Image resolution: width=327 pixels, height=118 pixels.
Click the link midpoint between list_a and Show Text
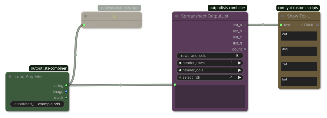coord(263,25)
